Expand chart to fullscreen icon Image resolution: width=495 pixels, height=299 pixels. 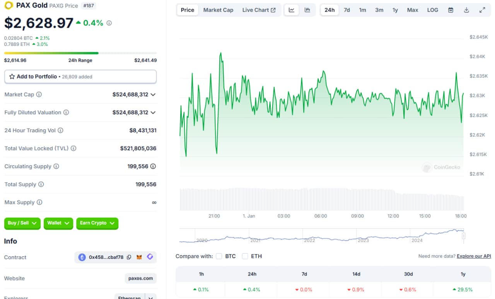482,10
